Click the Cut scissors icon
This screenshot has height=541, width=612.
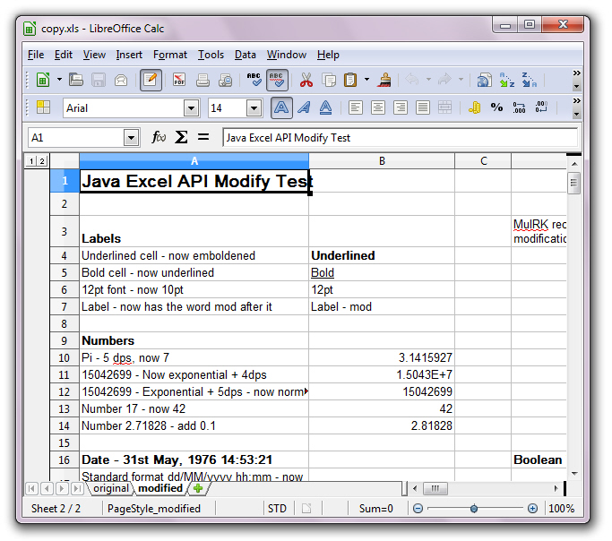(306, 80)
